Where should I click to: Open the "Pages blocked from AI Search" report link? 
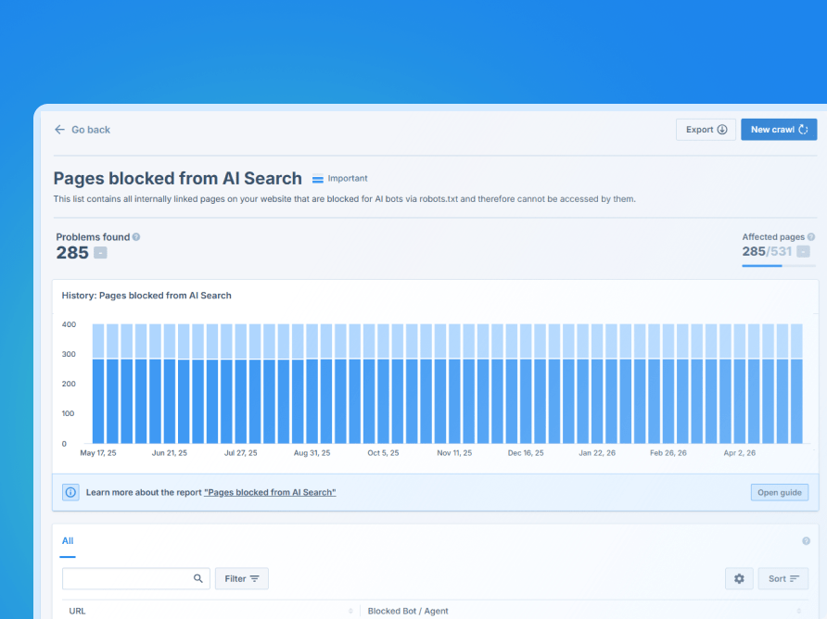(x=270, y=492)
